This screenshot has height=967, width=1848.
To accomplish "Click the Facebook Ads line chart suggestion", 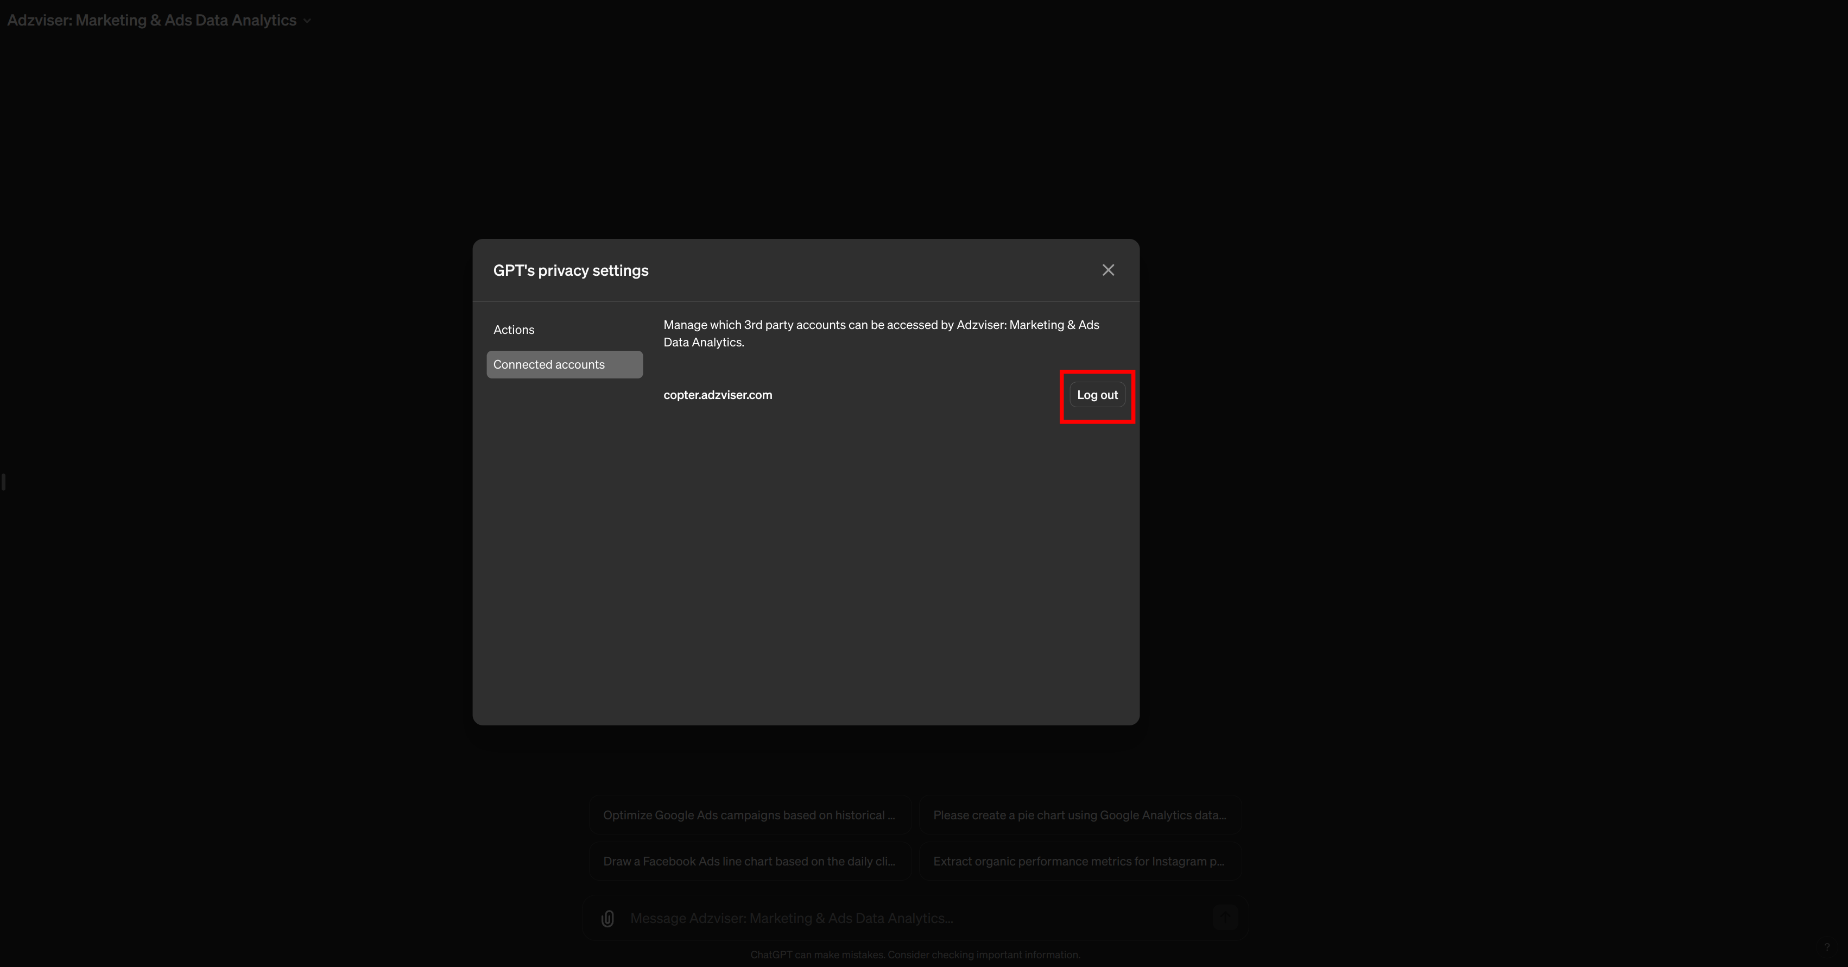I will tap(749, 861).
